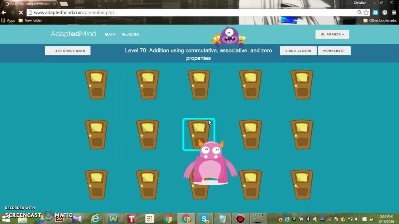Open the Skype taskbar icon

[x=204, y=219]
